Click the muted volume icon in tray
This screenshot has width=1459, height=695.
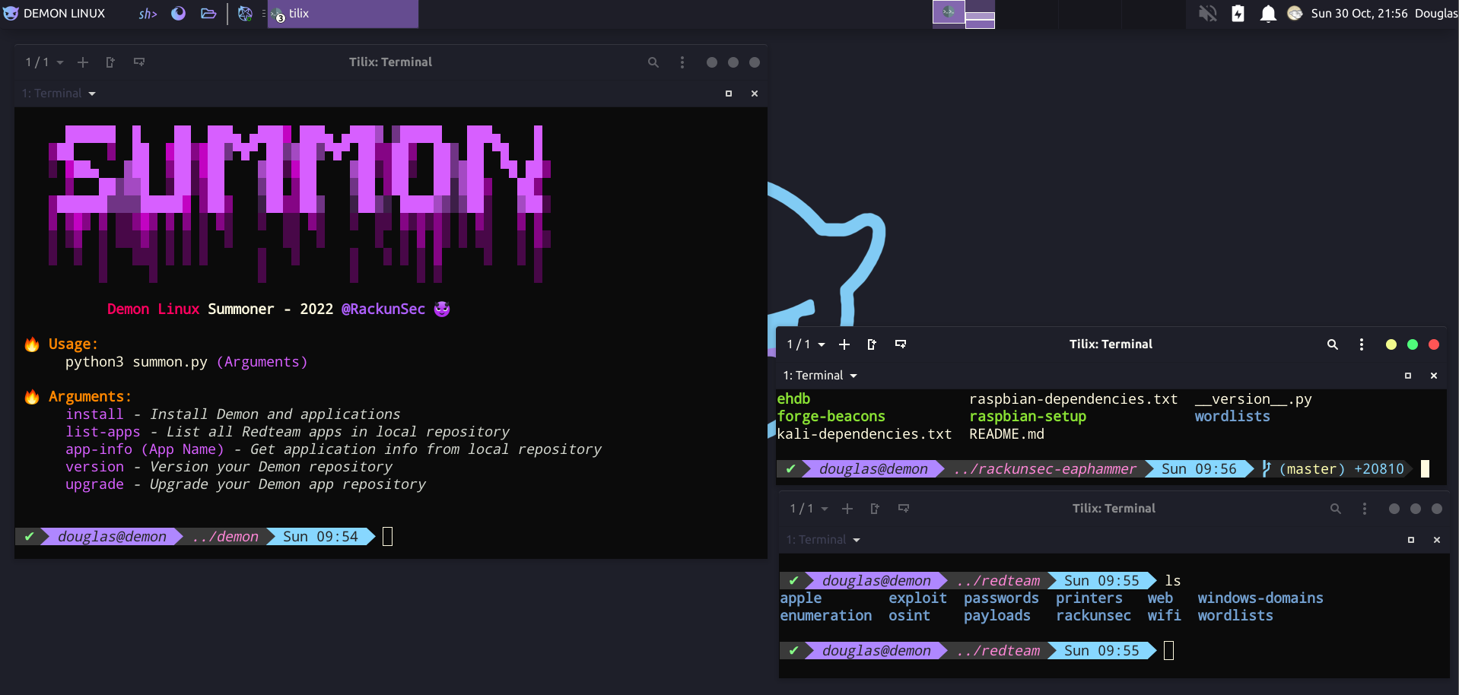[1208, 14]
